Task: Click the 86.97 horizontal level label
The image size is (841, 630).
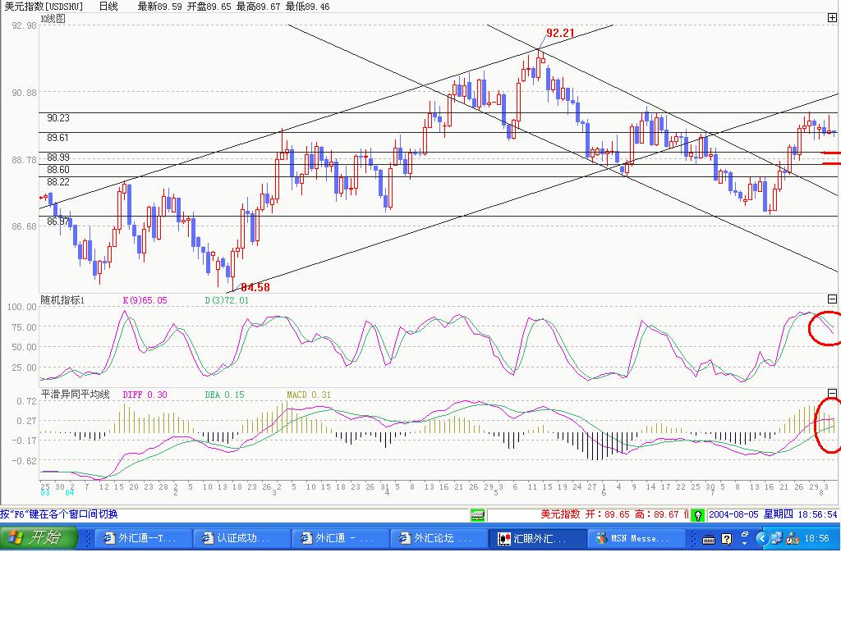Action: point(58,221)
